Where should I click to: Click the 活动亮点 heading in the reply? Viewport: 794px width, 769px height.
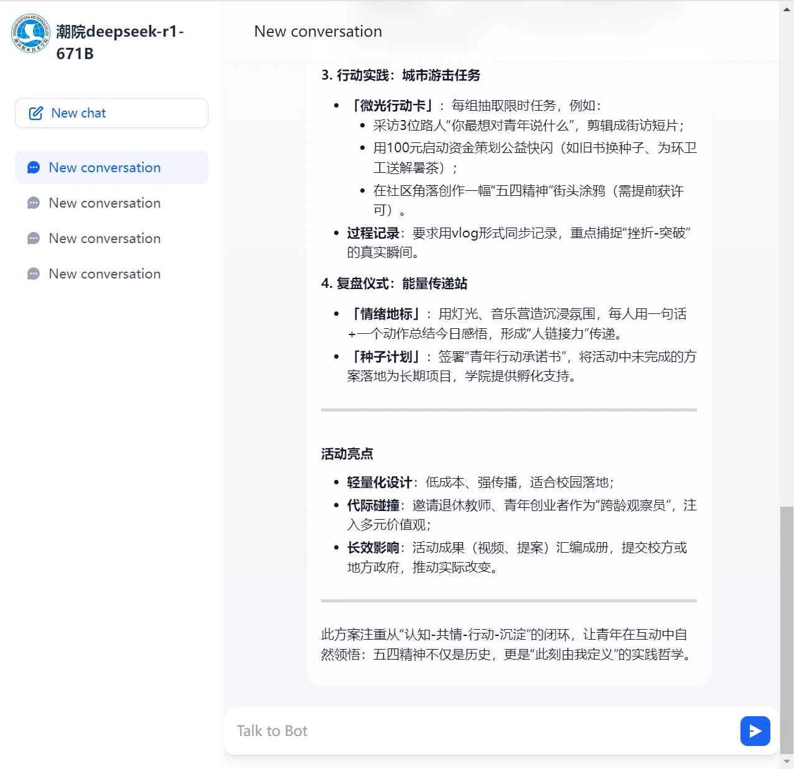347,454
